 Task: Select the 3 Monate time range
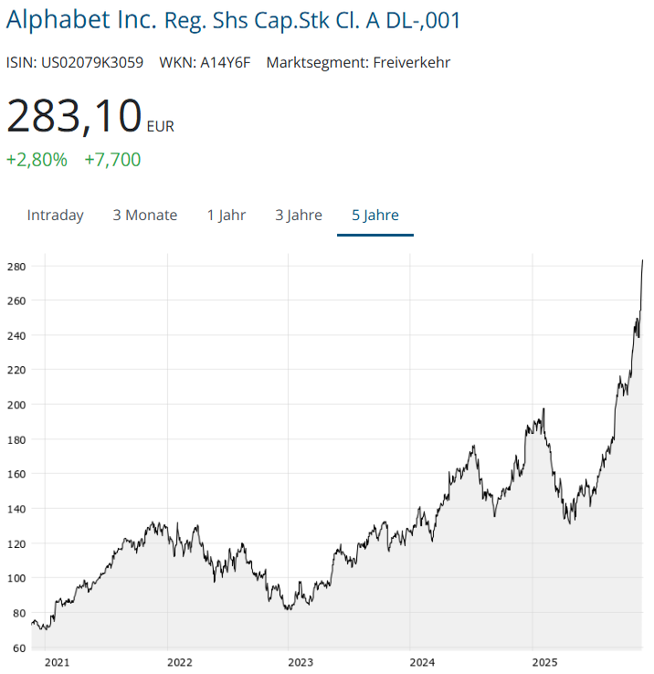point(145,216)
